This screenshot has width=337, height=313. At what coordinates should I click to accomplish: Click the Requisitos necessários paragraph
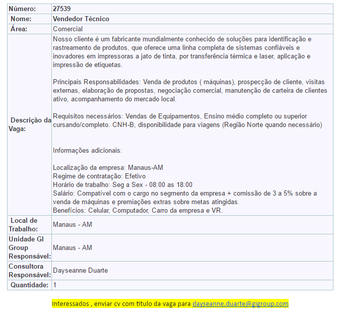pyautogui.click(x=187, y=120)
